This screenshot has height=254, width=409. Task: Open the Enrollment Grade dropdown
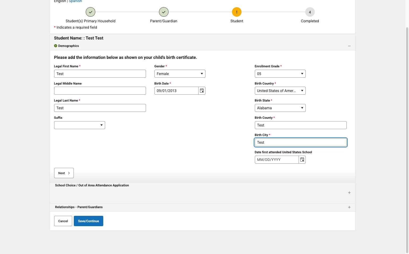(x=280, y=74)
